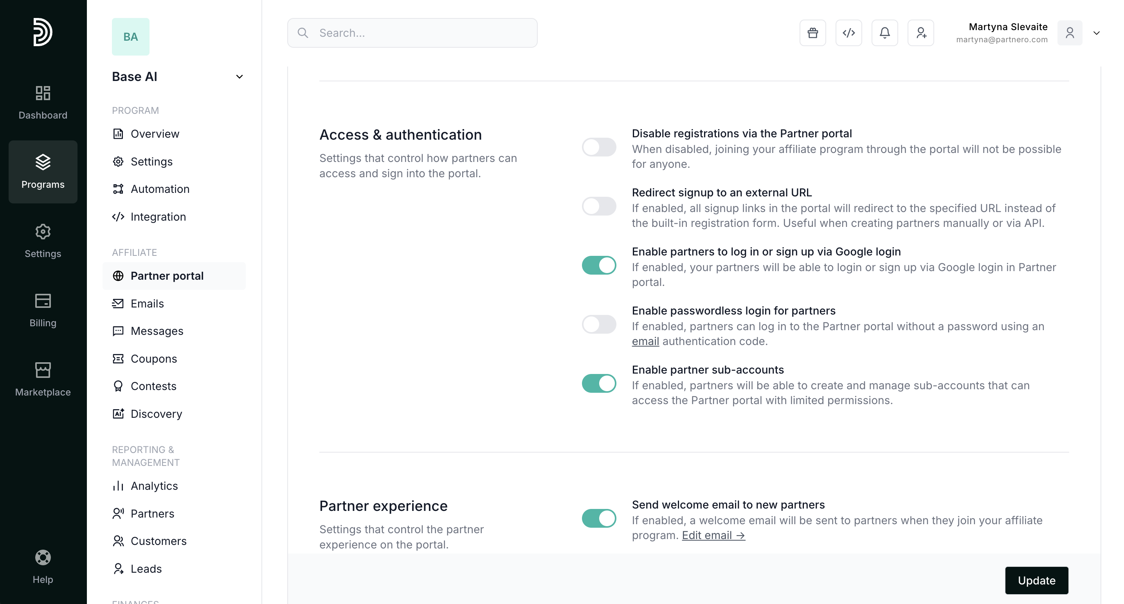1124x604 pixels.
Task: Open the user account menu chevron
Action: (x=1096, y=33)
